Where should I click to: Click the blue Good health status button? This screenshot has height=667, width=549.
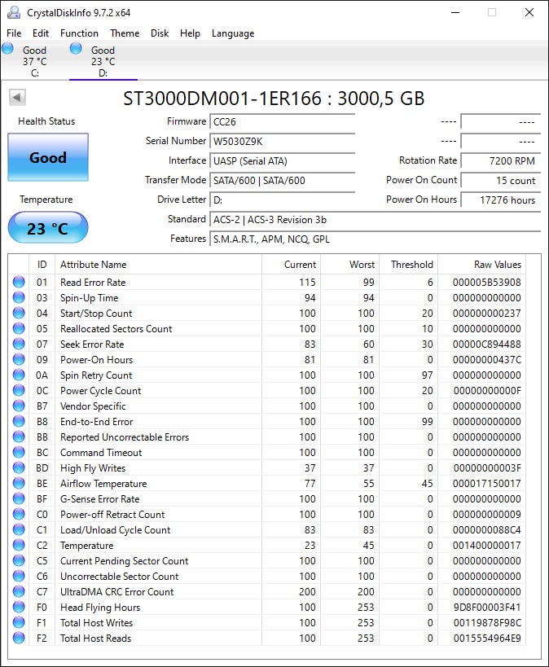[x=48, y=158]
